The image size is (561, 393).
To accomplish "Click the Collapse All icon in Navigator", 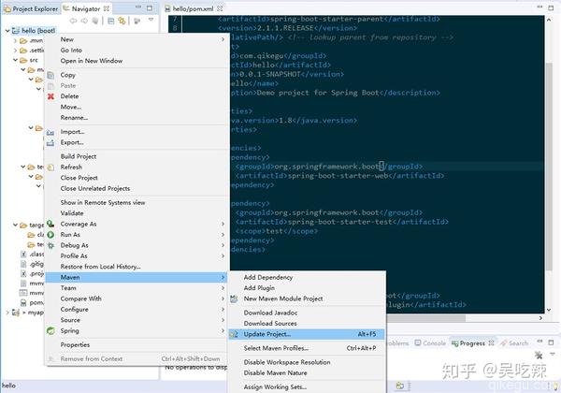I will (x=111, y=21).
